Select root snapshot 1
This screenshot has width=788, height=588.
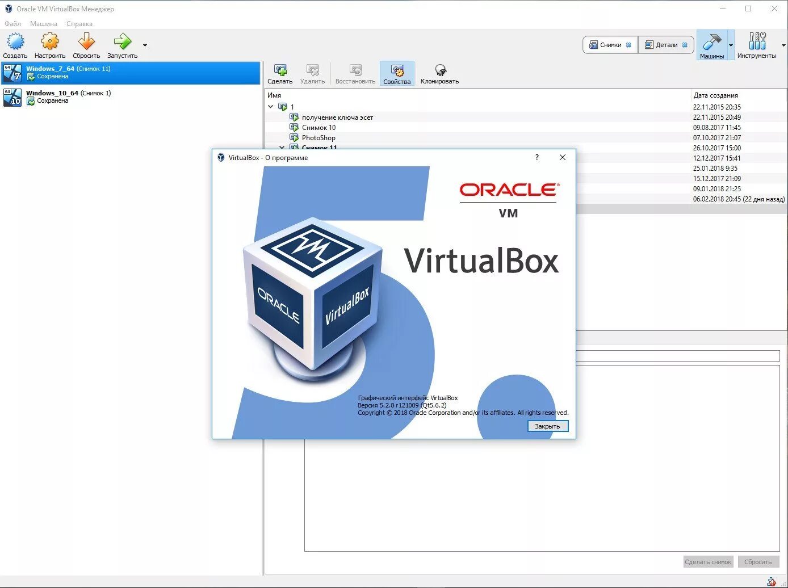click(x=292, y=107)
